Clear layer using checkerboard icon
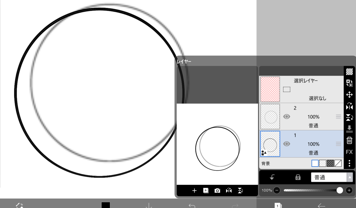The width and height of the screenshot is (356, 208). pos(349,72)
